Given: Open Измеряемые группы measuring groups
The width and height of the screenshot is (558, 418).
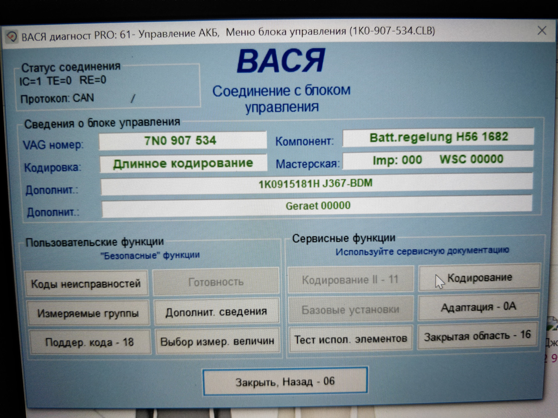Looking at the screenshot, I should [x=88, y=313].
